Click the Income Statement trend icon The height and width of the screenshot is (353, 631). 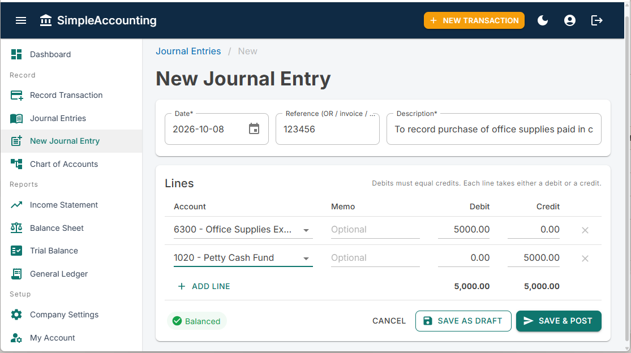[16, 205]
